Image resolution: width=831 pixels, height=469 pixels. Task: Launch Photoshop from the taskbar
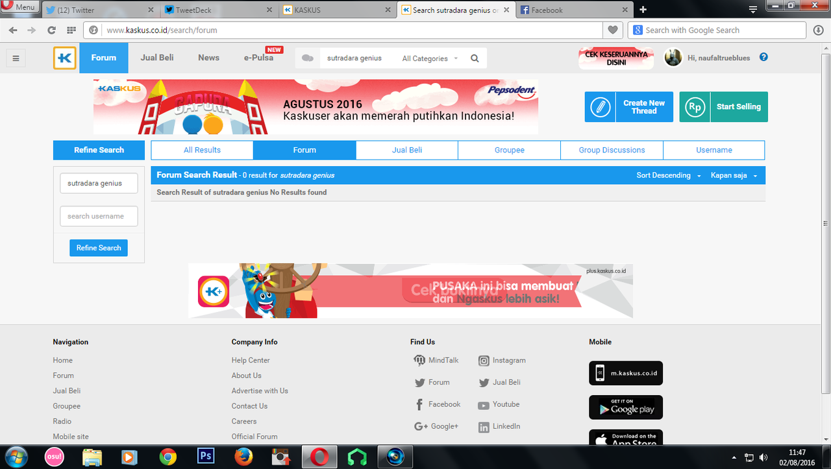[206, 457]
